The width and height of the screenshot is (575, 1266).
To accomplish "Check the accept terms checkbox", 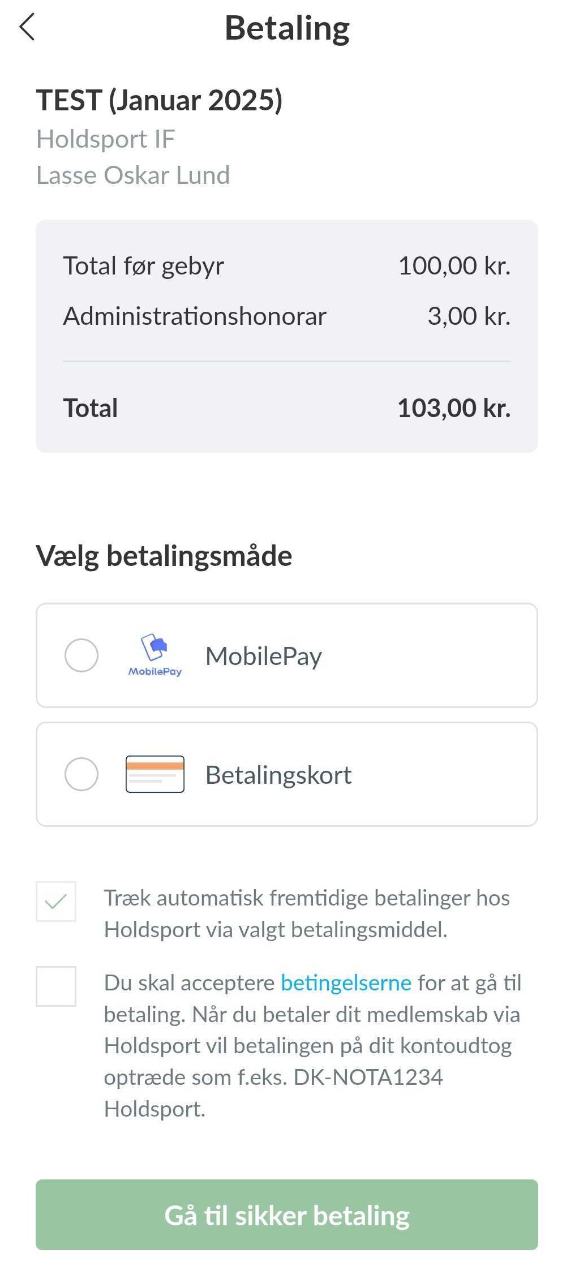I will pyautogui.click(x=56, y=986).
